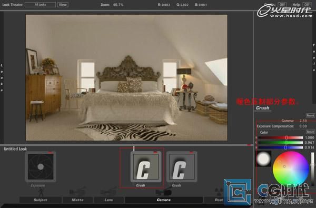This screenshot has width=316, height=208.
Task: Click the camera icon above Matte
Action: 78,192
